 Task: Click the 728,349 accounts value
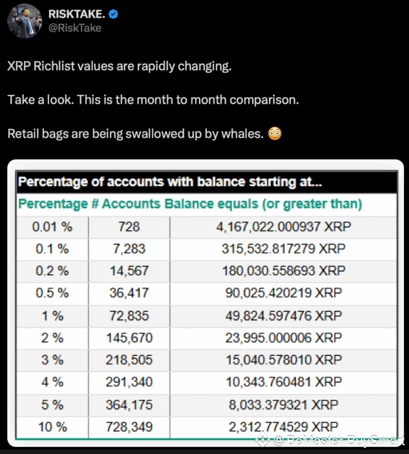click(129, 427)
